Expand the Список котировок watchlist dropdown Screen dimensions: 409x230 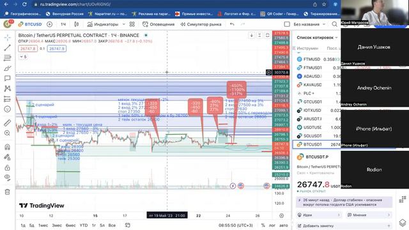point(317,38)
